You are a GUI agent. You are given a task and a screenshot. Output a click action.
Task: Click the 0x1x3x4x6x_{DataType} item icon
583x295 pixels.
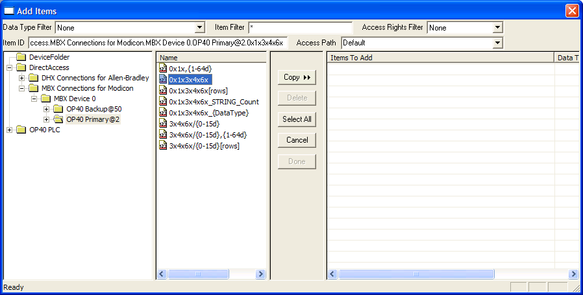coord(163,113)
